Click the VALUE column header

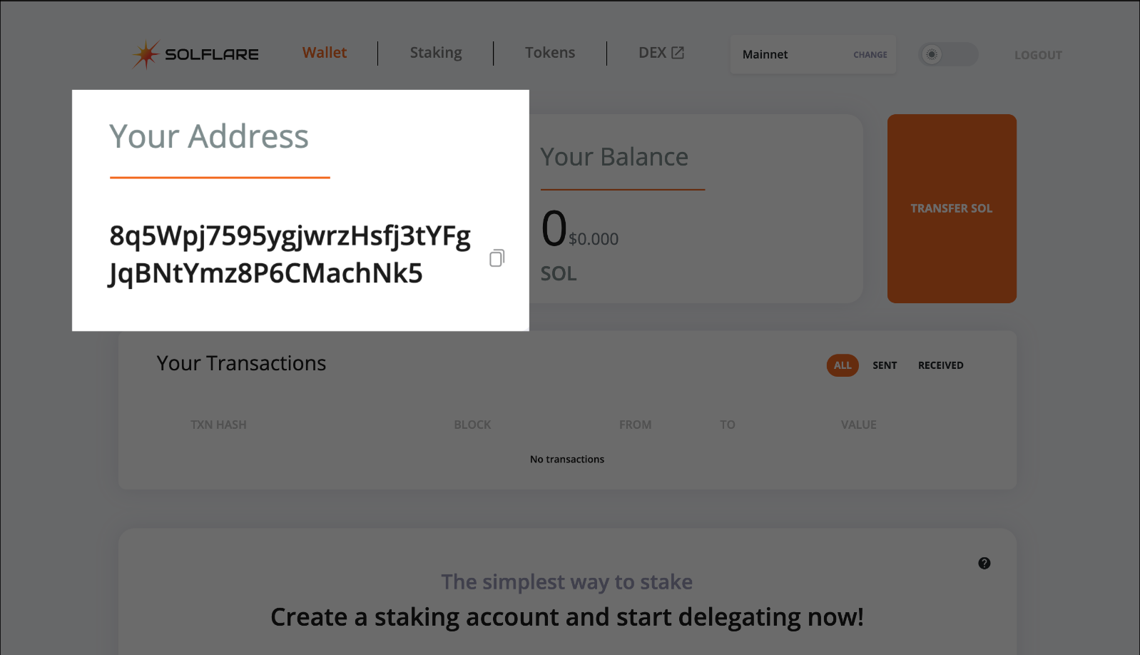click(859, 425)
